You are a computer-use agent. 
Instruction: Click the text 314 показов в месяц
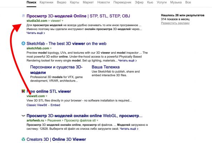pos(175,19)
